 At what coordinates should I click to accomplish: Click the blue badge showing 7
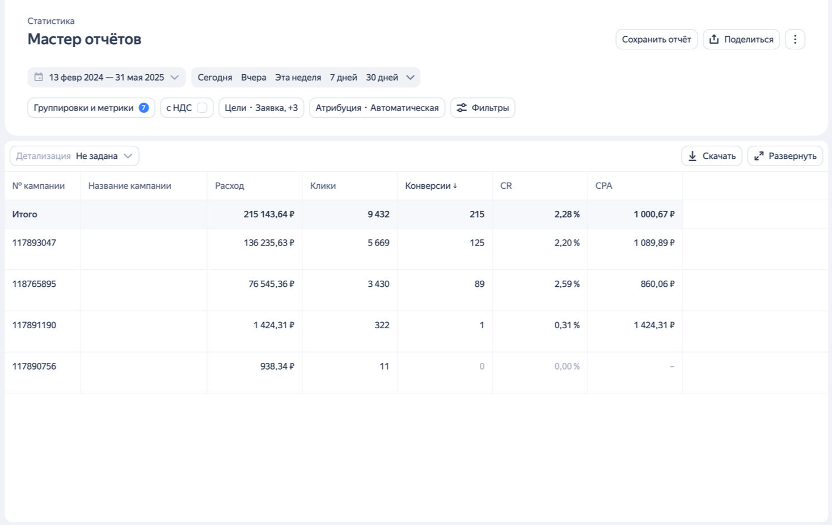click(x=144, y=108)
